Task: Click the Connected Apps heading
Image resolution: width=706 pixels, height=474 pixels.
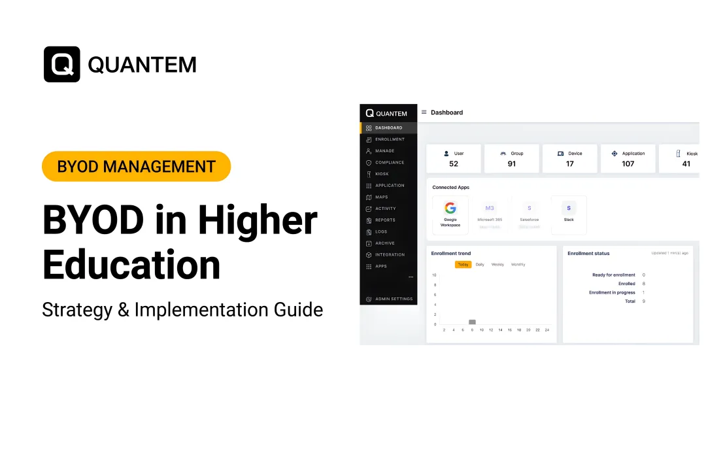Action: [450, 187]
